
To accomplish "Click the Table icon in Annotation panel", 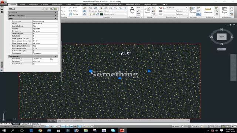I will [138, 14].
